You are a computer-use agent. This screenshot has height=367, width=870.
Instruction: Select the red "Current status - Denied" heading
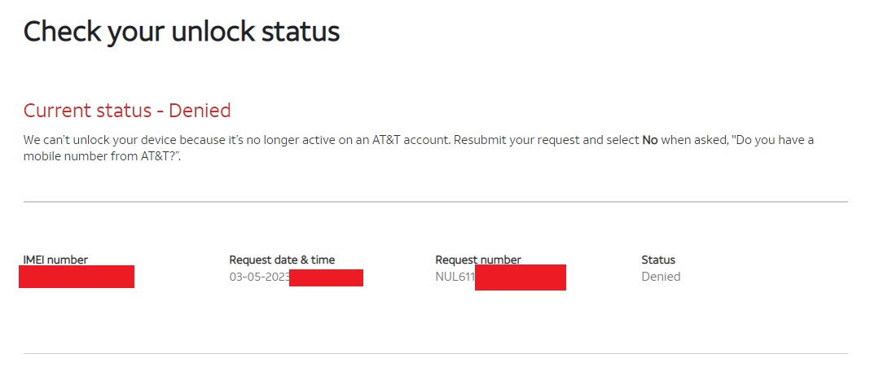(126, 111)
